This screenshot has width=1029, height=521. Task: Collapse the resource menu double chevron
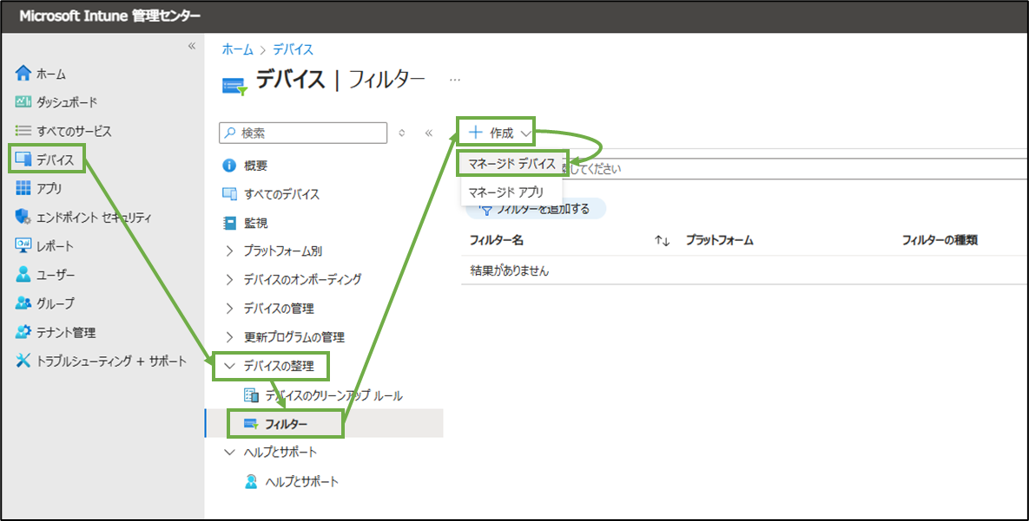[x=428, y=133]
